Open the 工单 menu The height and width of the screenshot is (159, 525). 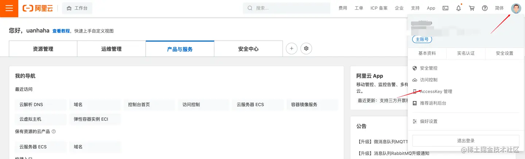(x=359, y=8)
